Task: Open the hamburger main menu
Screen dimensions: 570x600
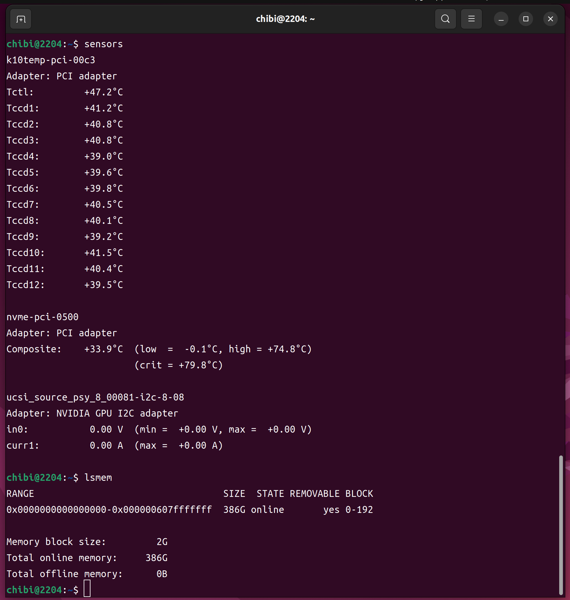Action: tap(471, 19)
